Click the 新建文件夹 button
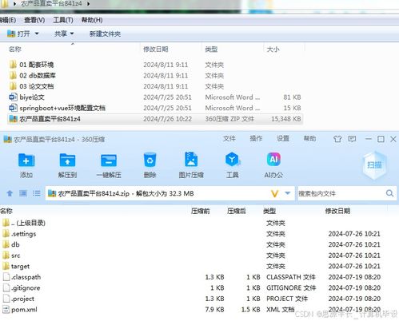The height and width of the screenshot is (321, 399). [105, 34]
